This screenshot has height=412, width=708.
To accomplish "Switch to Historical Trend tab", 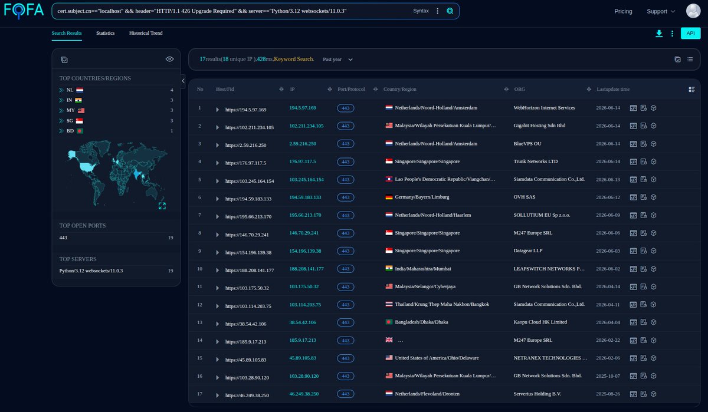I will pos(146,33).
